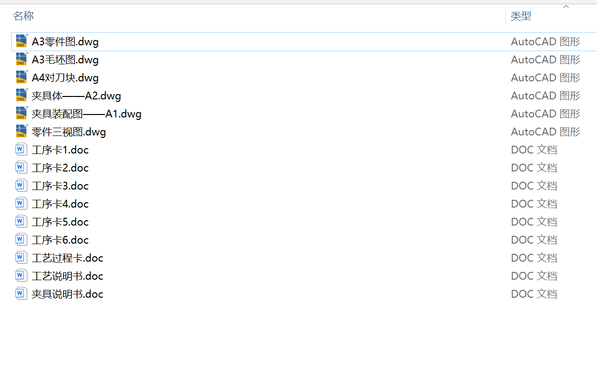The height and width of the screenshot is (382, 597).
Task: Click the file name 工序卡3.doc
Action: coord(60,186)
